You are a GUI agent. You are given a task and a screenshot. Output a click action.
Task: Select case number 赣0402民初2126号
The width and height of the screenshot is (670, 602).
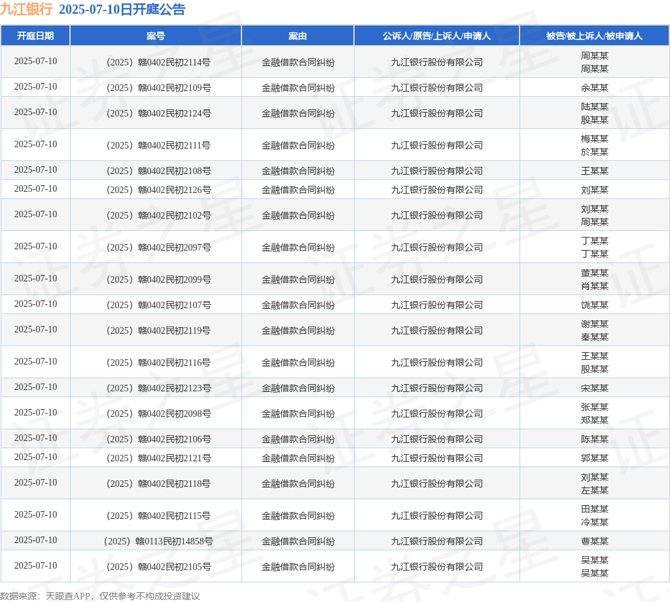[x=158, y=190]
